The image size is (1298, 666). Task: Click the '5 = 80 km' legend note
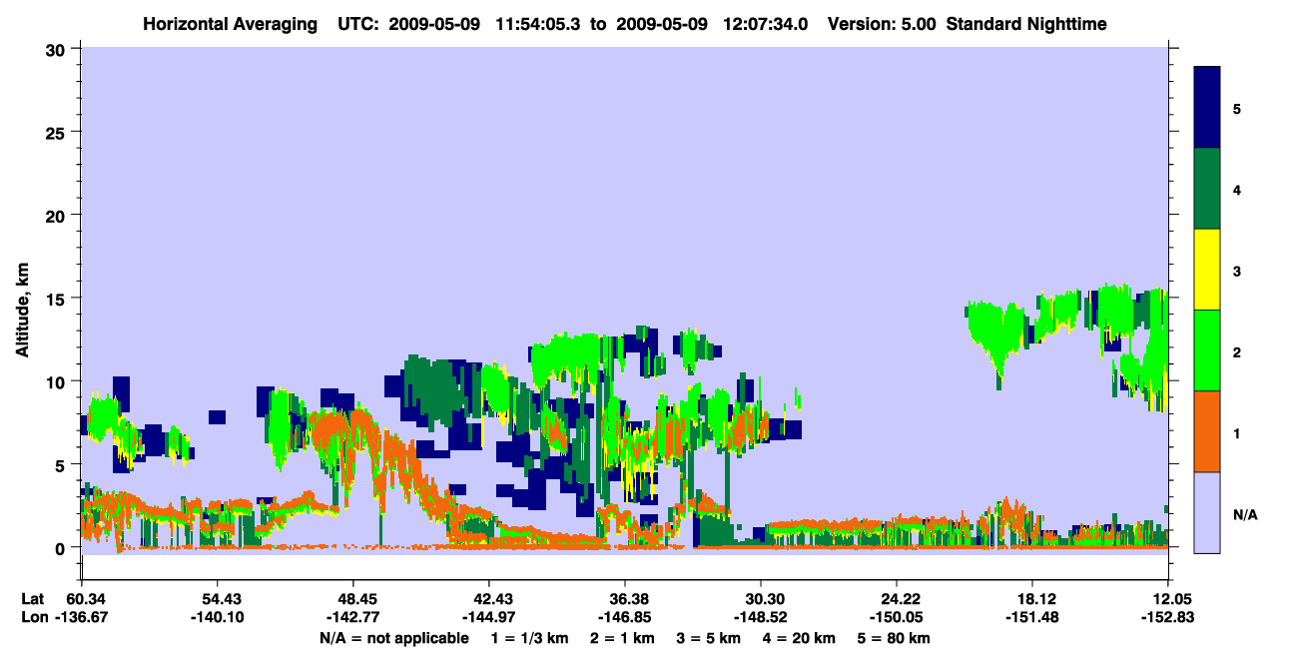pos(895,638)
